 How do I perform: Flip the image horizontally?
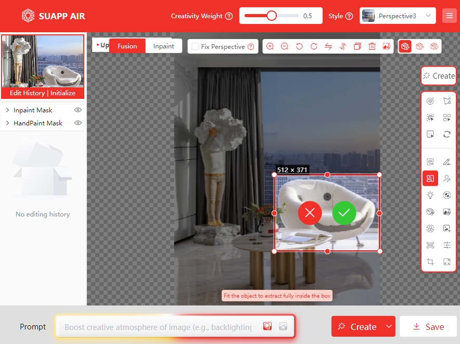click(328, 46)
